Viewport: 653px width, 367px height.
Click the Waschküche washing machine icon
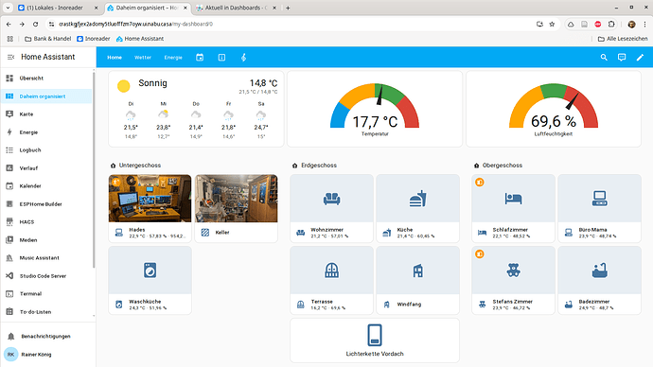pyautogui.click(x=150, y=271)
